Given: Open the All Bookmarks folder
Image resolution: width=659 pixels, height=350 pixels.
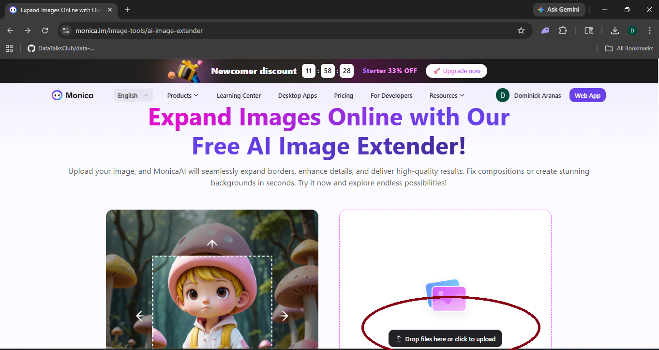Looking at the screenshot, I should [x=629, y=48].
